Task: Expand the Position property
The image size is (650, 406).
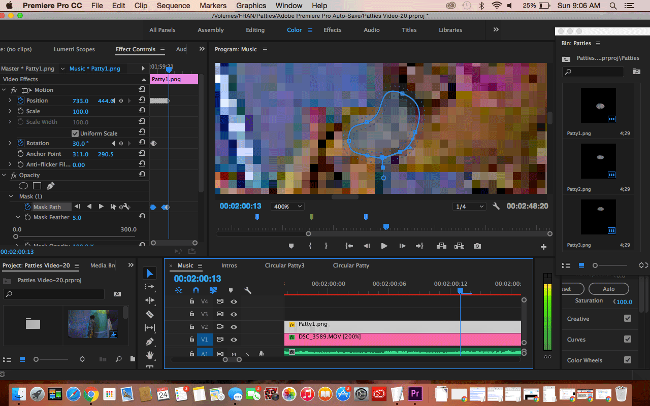Action: [10, 100]
